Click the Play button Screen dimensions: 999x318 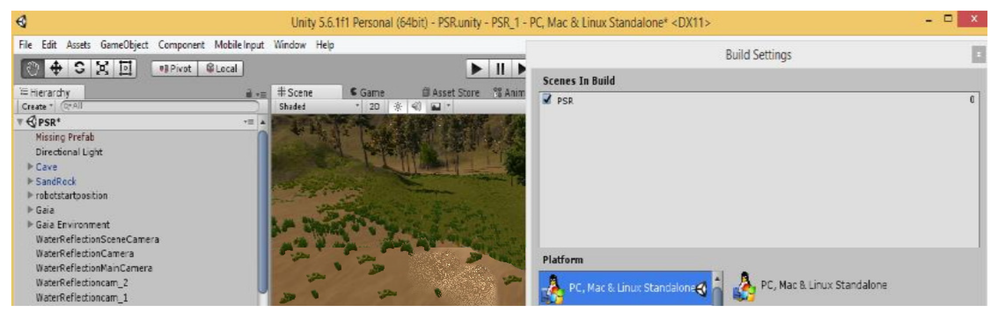[x=477, y=69]
